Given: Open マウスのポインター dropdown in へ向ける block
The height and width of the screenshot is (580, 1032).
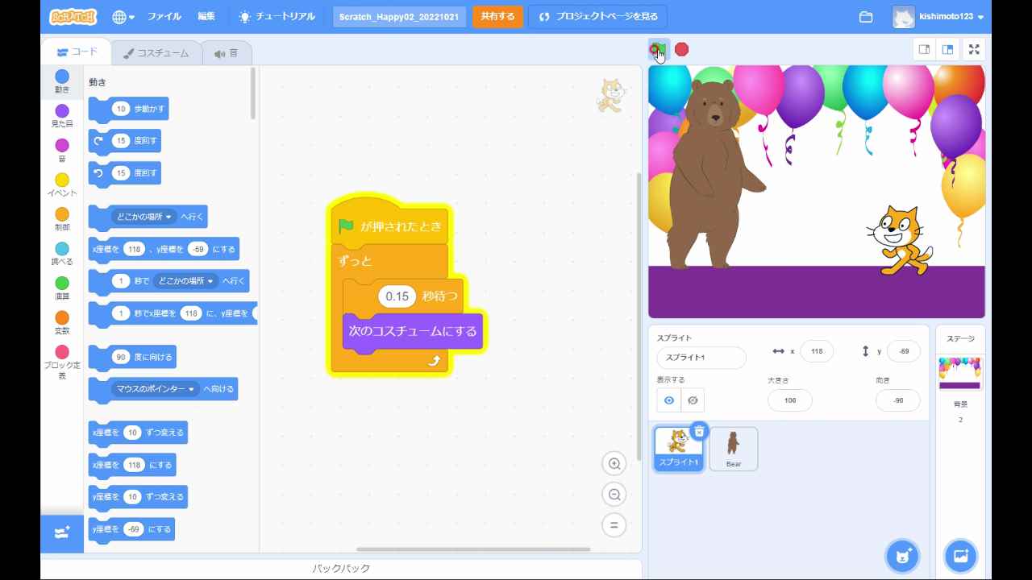Looking at the screenshot, I should tap(156, 389).
